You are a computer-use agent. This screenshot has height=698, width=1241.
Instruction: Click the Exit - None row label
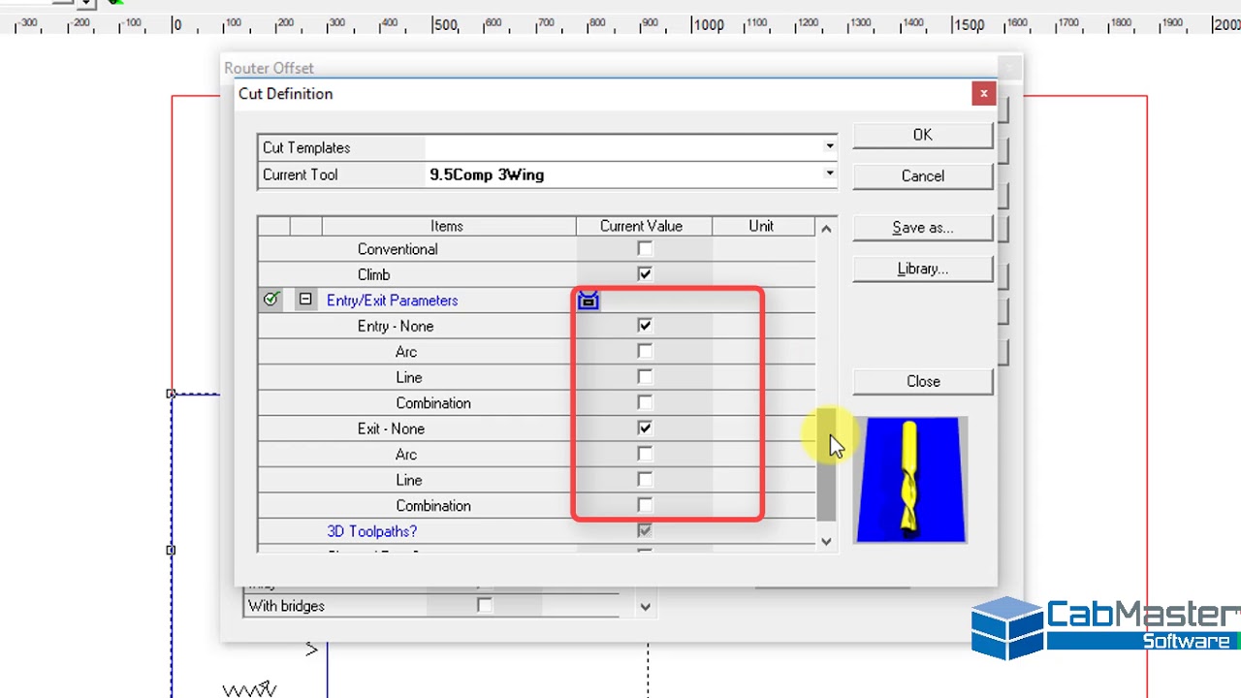click(391, 428)
